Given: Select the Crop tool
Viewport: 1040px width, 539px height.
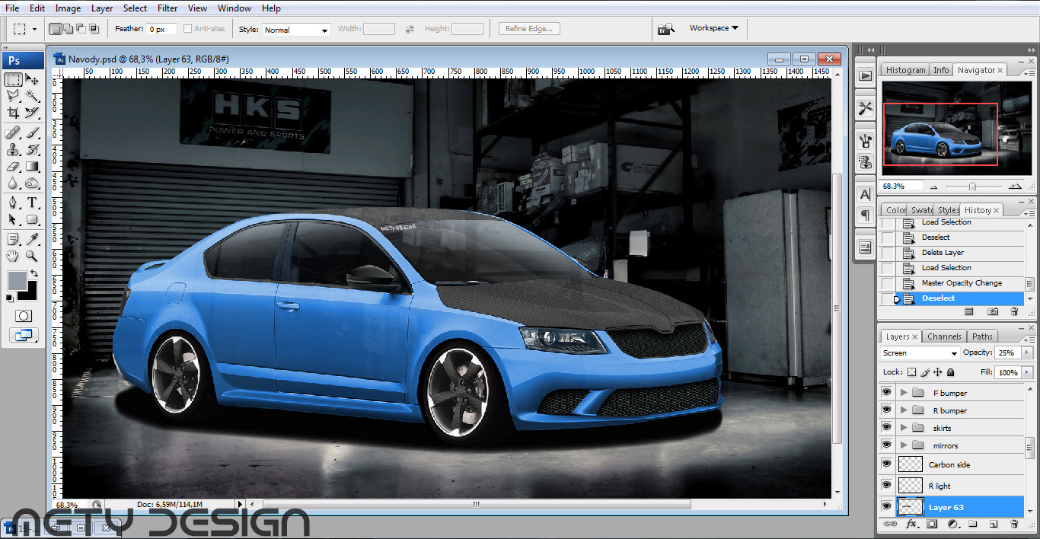Looking at the screenshot, I should pos(13,113).
